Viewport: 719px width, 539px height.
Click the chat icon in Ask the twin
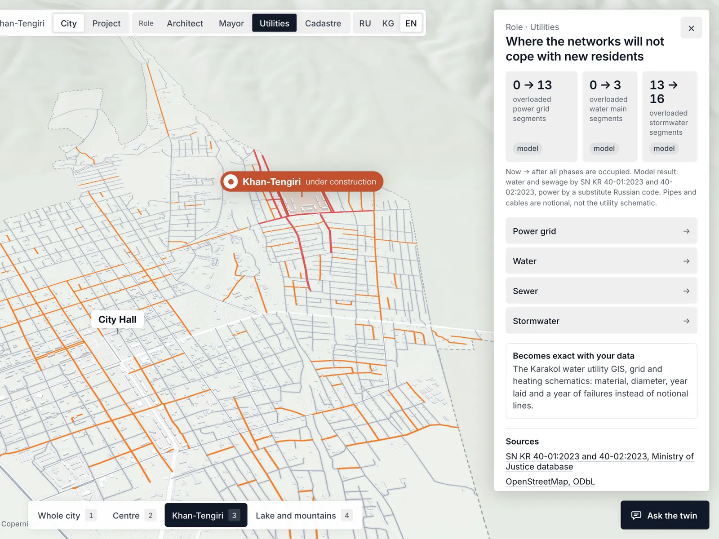(x=636, y=515)
